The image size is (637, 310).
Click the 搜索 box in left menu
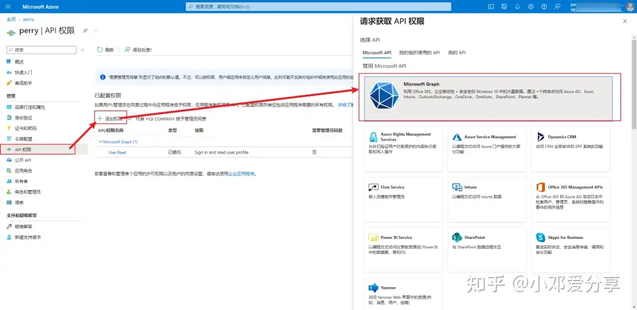41,50
